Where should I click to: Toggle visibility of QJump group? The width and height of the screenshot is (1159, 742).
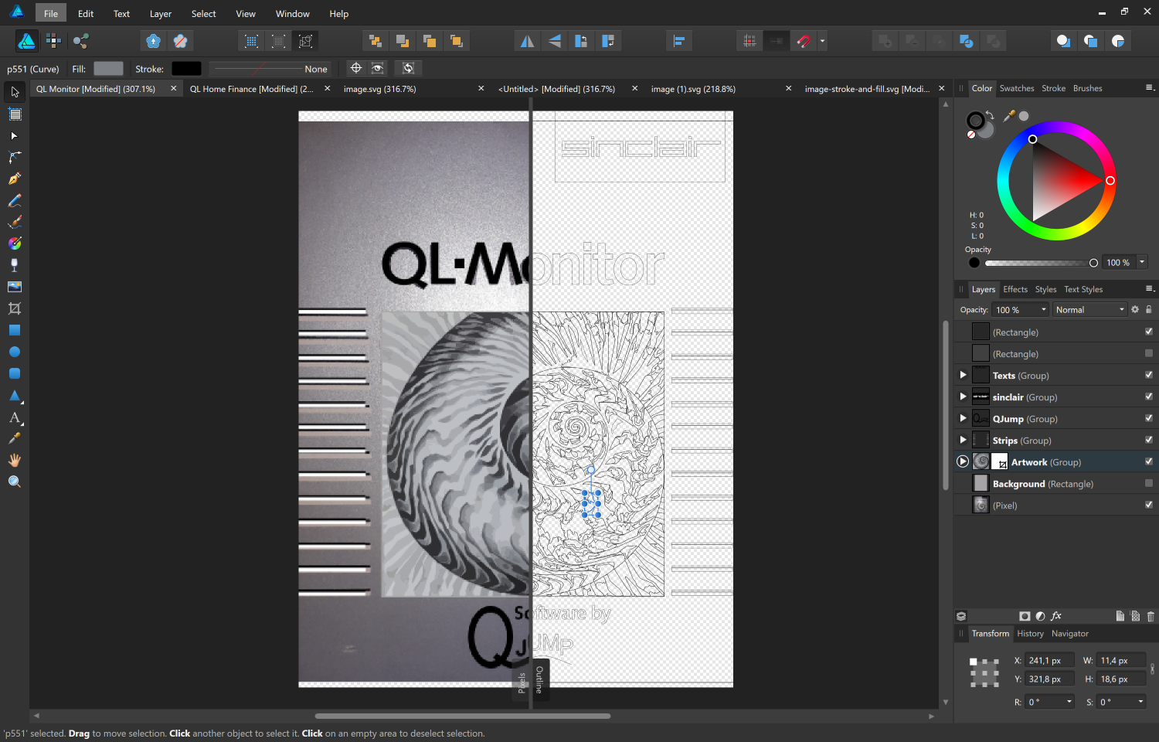(x=1149, y=418)
